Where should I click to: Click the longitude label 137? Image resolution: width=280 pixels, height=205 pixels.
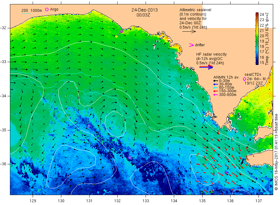point(259,201)
